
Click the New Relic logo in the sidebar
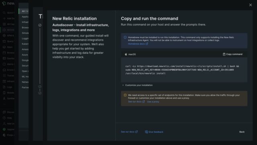pos(4,4)
